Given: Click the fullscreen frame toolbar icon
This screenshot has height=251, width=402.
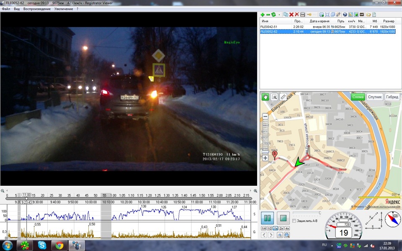Looking at the screenshot, I should point(327,15).
